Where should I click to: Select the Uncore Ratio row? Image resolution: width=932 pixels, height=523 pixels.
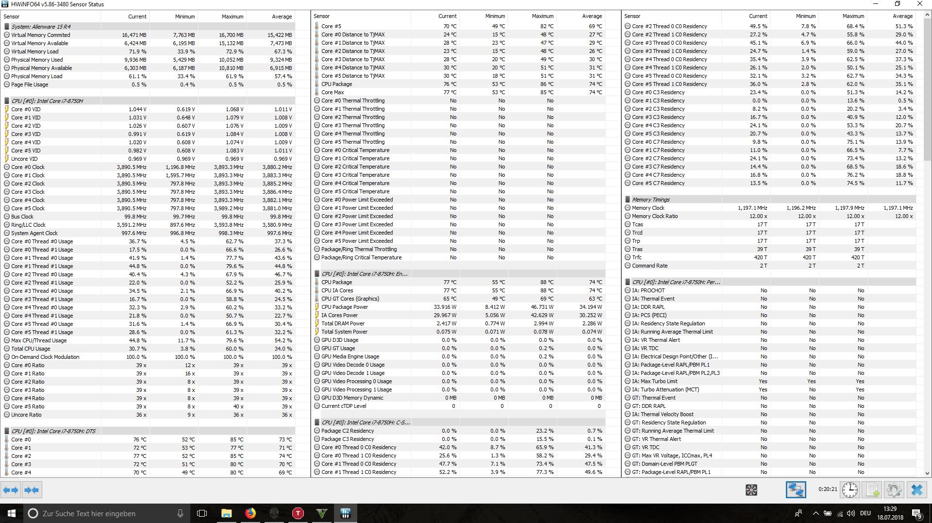[148, 415]
